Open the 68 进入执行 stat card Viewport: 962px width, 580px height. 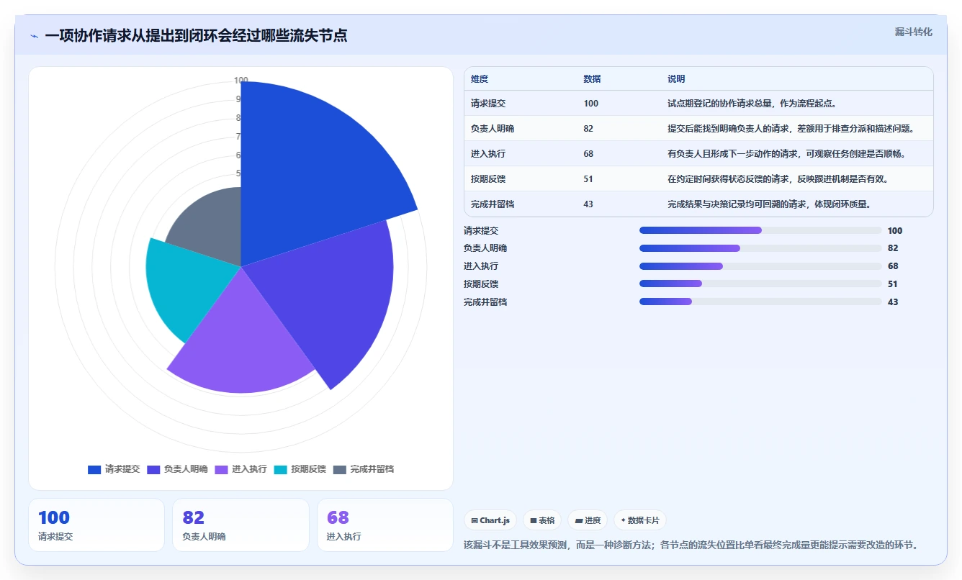pos(385,525)
